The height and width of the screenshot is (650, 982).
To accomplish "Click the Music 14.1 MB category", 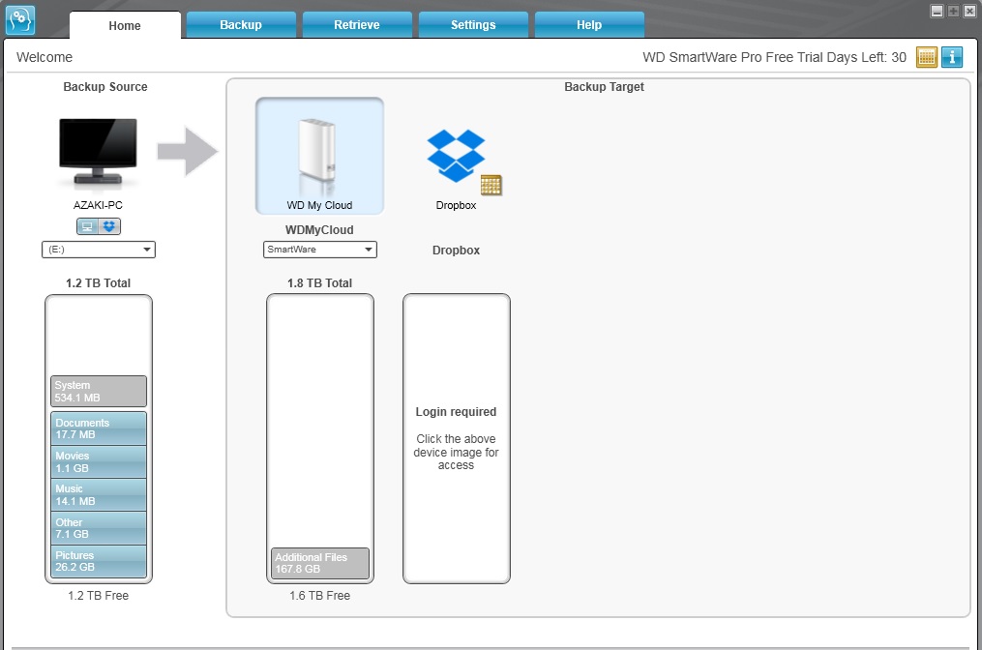I will (99, 494).
